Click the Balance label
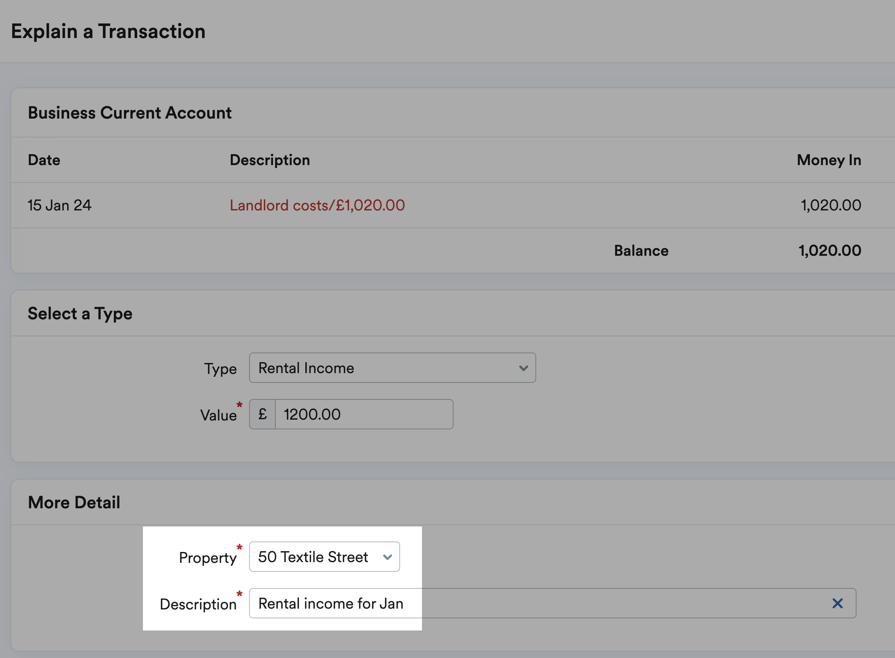Viewport: 895px width, 658px height. pos(641,250)
